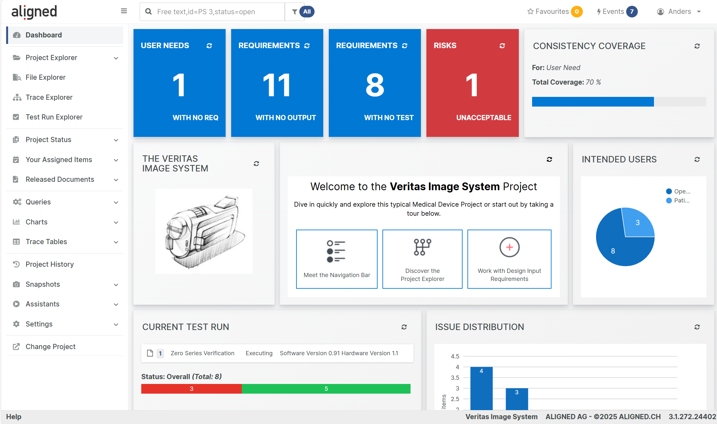Toggle the All filter badge
717x424 pixels.
[x=307, y=12]
